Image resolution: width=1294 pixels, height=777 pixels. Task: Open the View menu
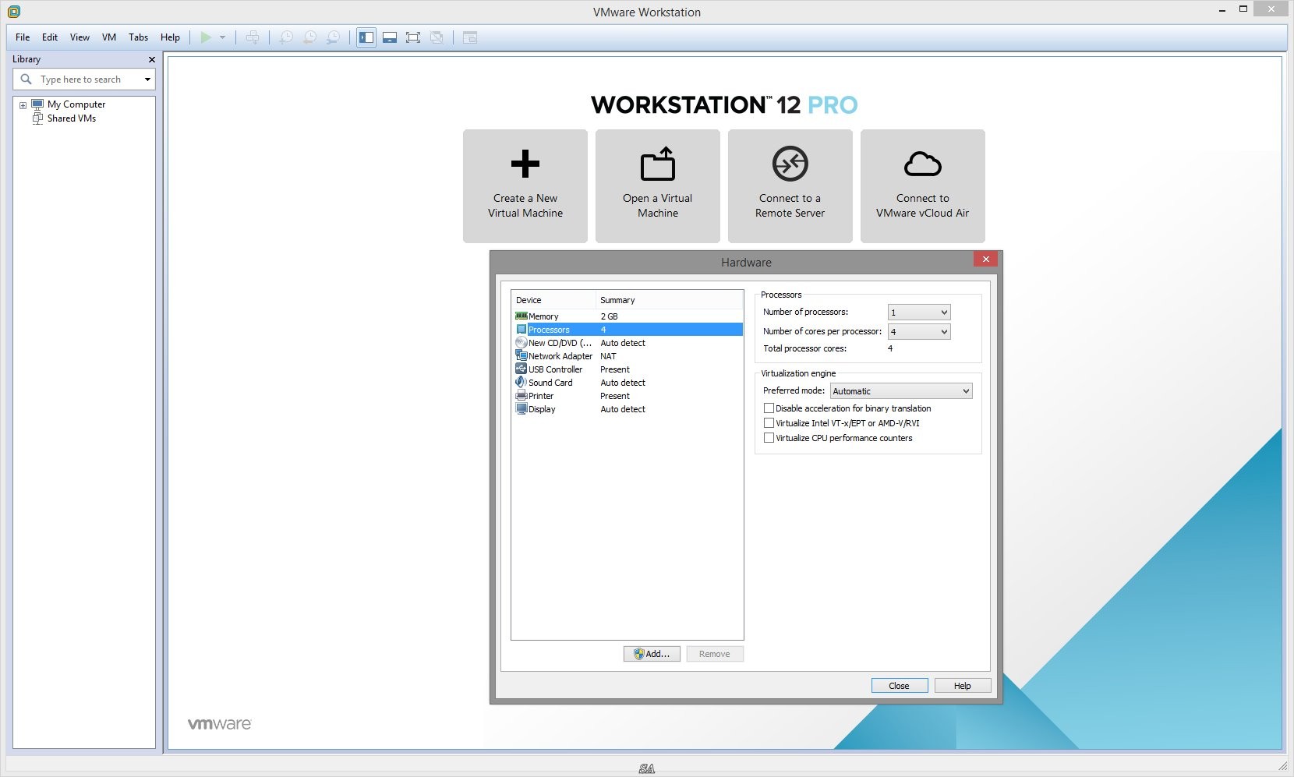pos(80,37)
